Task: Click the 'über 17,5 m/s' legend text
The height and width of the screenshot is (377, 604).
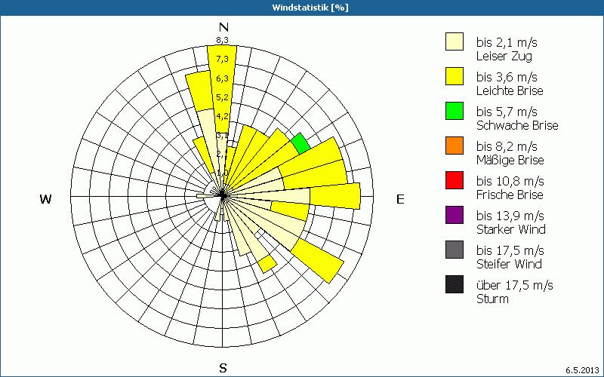Action: (x=515, y=285)
